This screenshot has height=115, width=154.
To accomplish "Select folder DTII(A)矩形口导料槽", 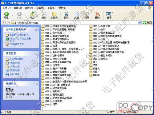I will [x=54, y=59].
